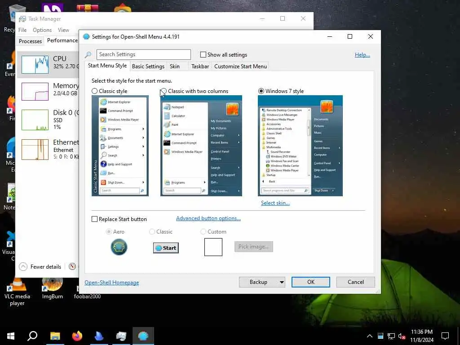
Task: Click the two-column classic menu preview image
Action: coord(201,146)
